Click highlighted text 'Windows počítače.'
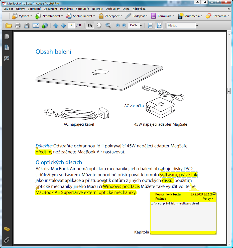 pos(121,186)
